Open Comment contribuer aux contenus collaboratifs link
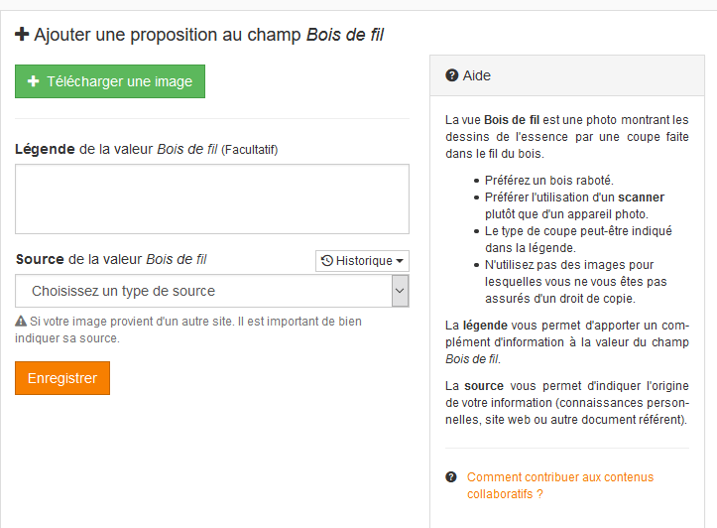Image resolution: width=717 pixels, height=528 pixels. (x=560, y=485)
